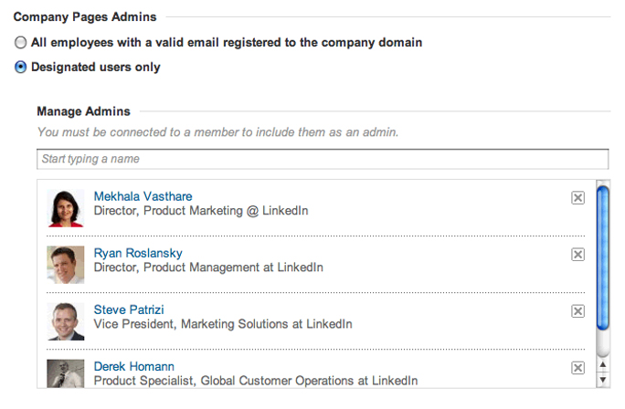This screenshot has width=625, height=409.
Task: Click the admin list scroll down arrow
Action: click(x=603, y=380)
